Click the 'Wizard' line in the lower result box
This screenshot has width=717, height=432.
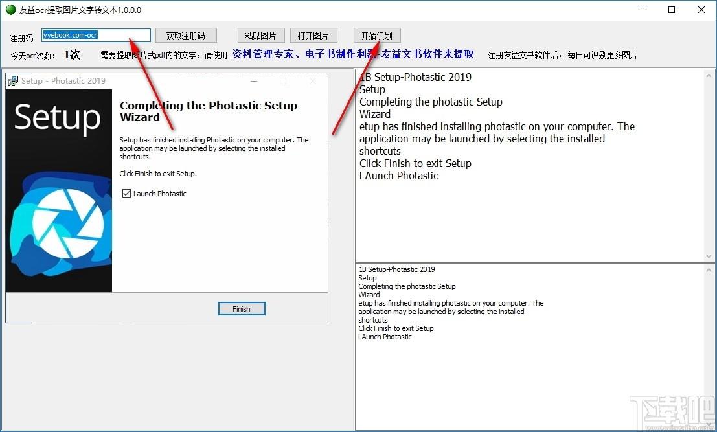(x=369, y=295)
